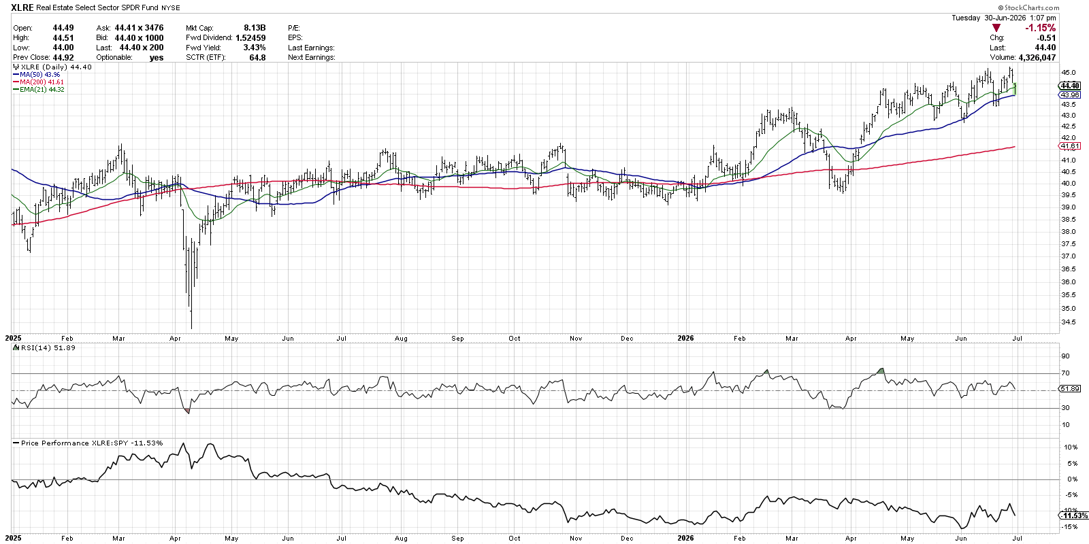
Task: Click the Mkt Cap value 8.13B
Action: (x=255, y=28)
